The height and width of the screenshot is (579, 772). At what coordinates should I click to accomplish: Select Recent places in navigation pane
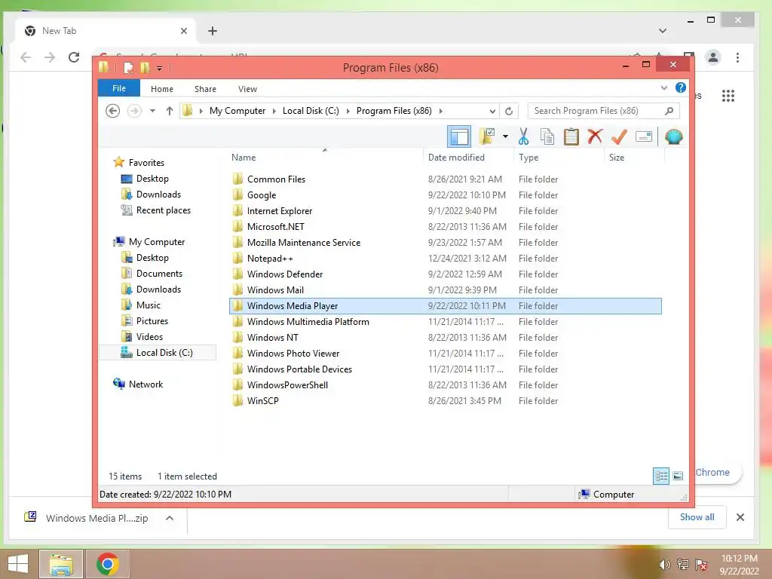[164, 210]
